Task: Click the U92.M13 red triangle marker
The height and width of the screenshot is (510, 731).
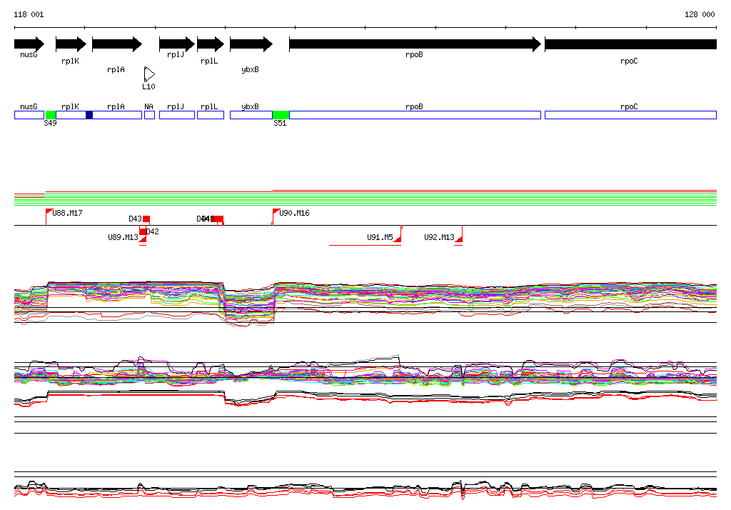Action: click(459, 239)
